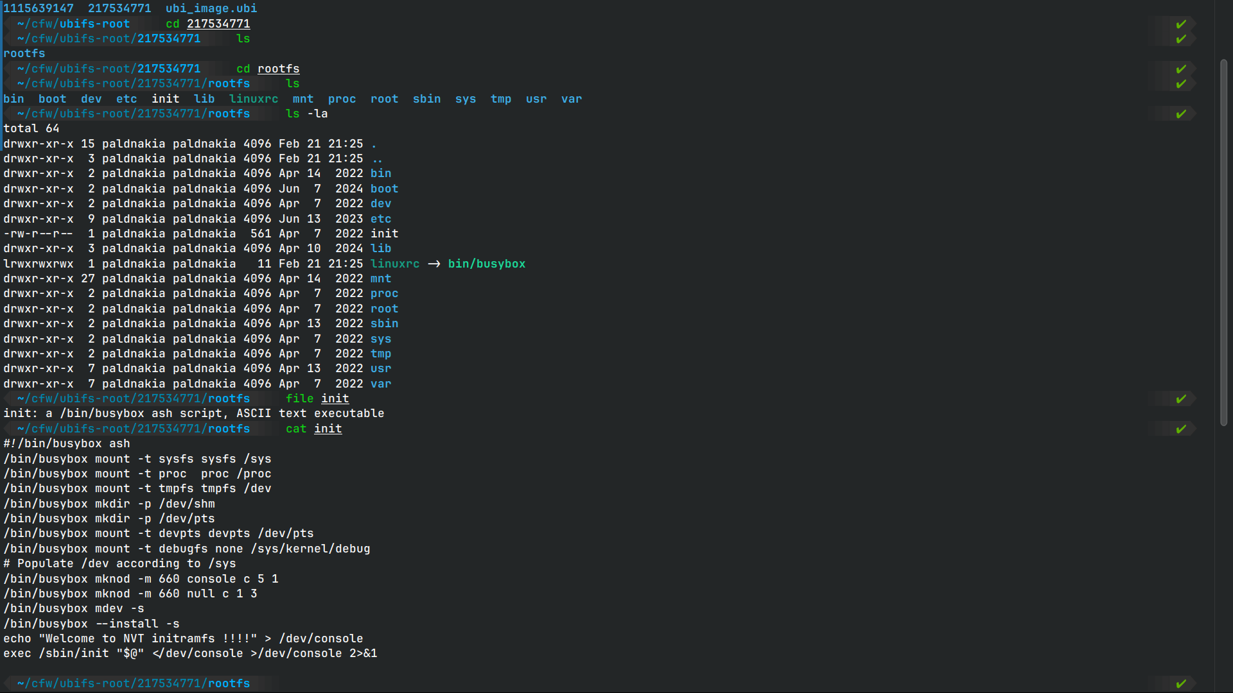Screen dimensions: 1233x693
Task: Click the underlined init argument in cat command
Action: point(328,429)
